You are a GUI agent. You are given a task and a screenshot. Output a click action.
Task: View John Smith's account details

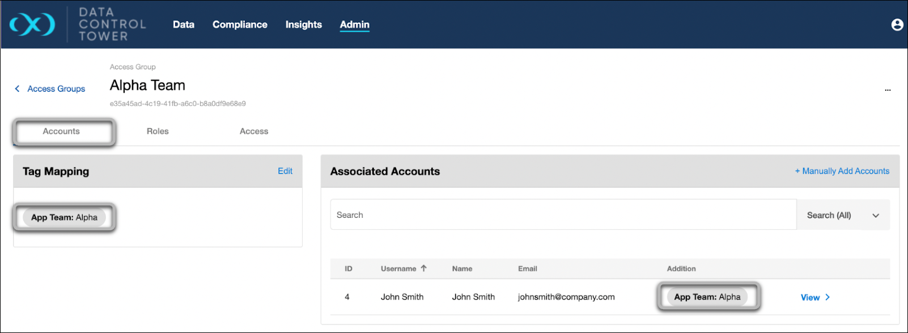pyautogui.click(x=815, y=297)
